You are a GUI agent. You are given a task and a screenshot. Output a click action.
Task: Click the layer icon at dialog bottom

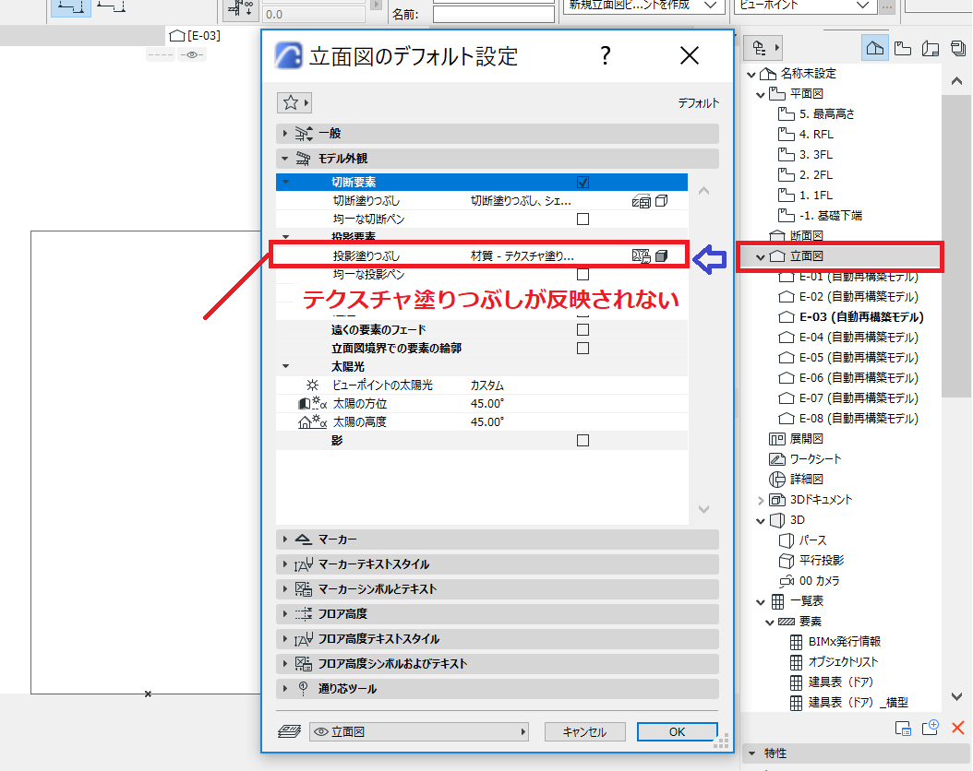(290, 732)
